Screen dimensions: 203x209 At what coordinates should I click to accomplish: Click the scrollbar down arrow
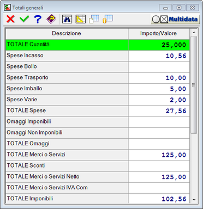[194, 200]
